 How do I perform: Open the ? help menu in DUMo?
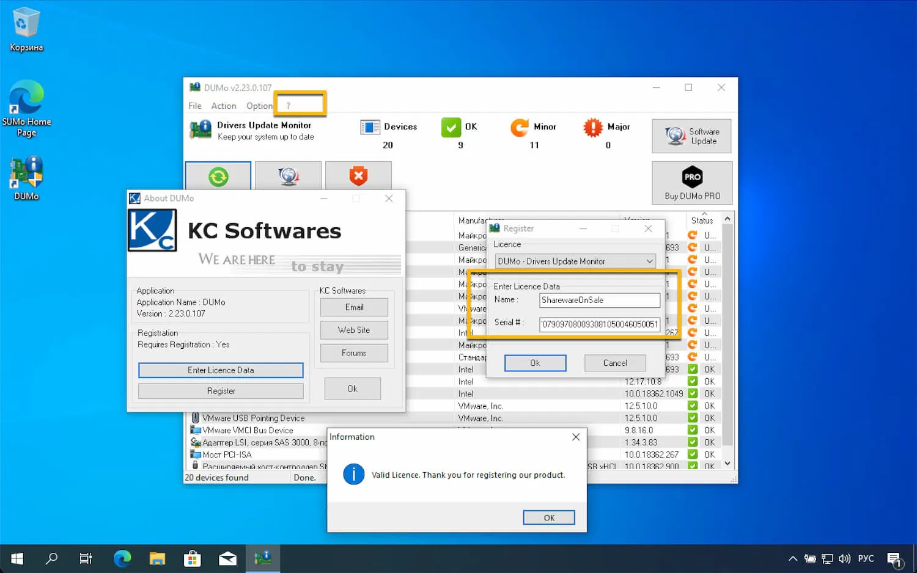pyautogui.click(x=289, y=106)
